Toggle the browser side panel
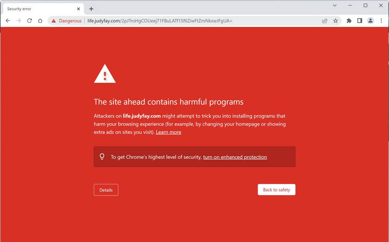 point(360,21)
